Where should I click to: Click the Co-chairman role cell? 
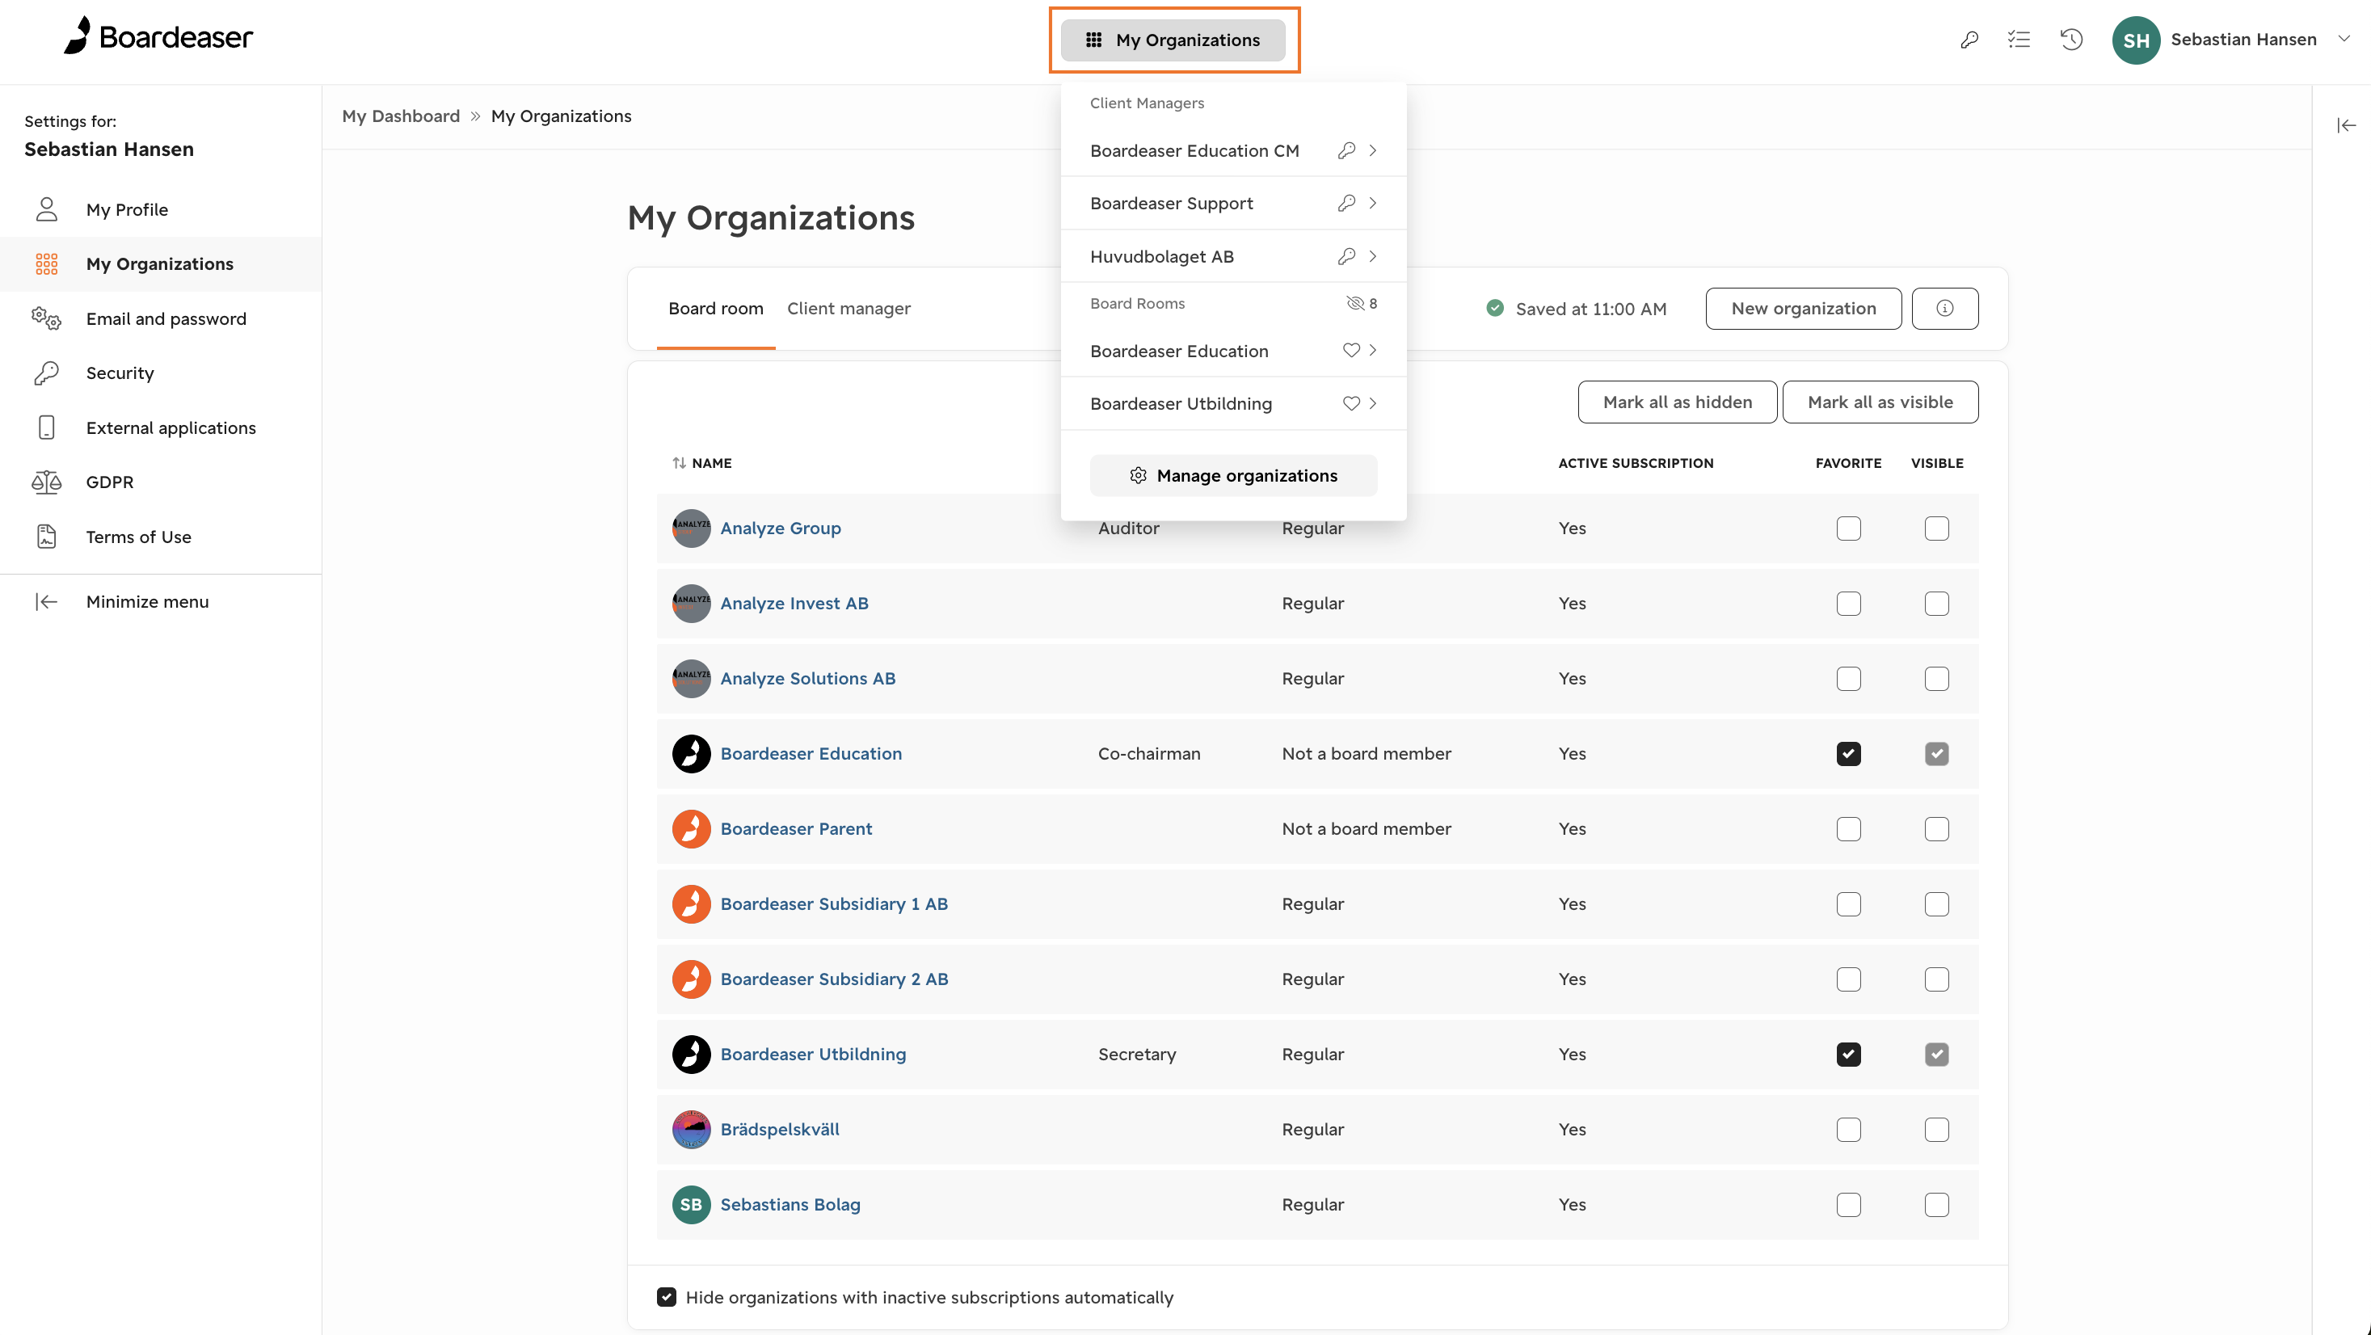1148,754
